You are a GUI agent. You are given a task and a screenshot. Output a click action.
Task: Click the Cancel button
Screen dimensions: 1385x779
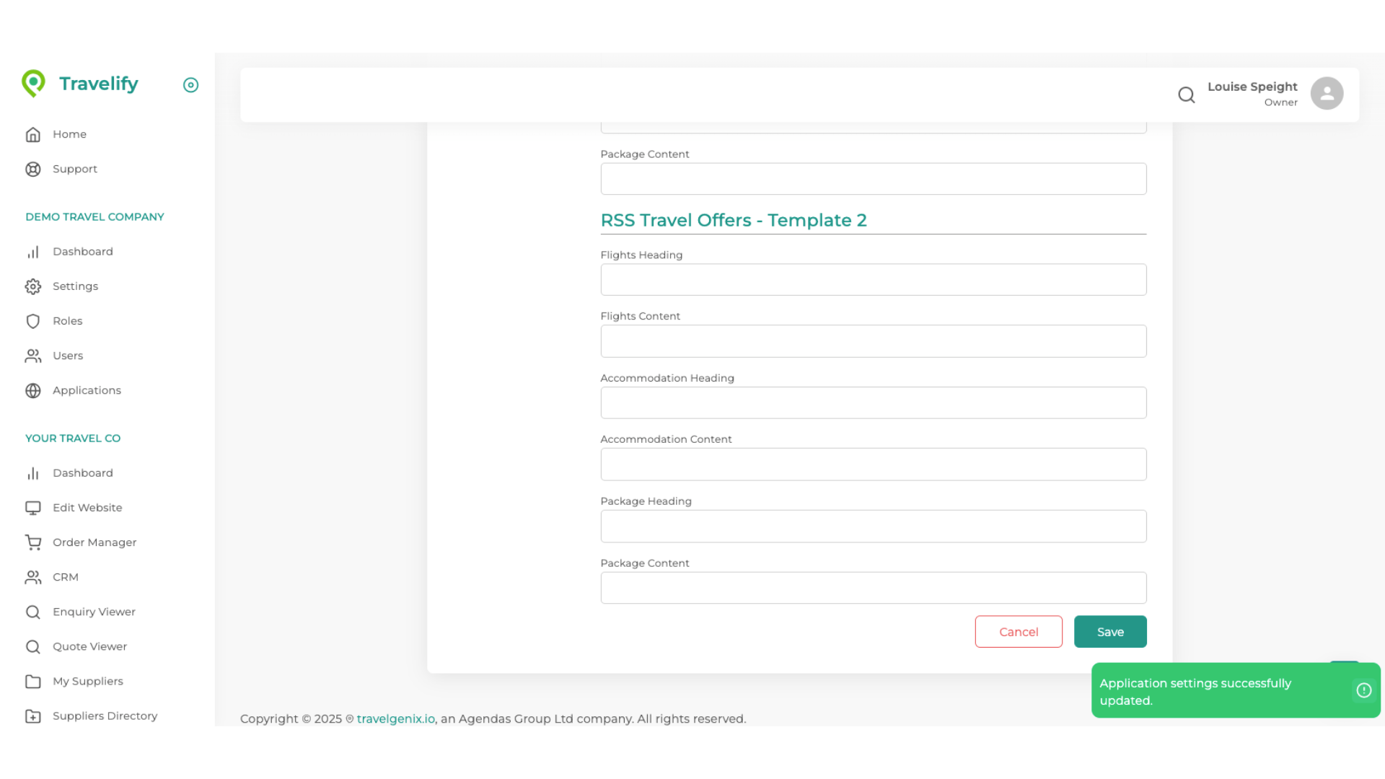click(1018, 632)
